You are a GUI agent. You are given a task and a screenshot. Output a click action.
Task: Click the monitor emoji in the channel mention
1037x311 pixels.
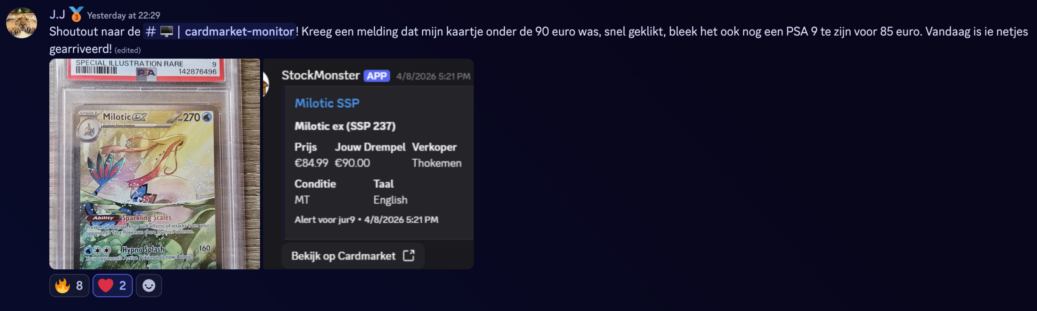(x=166, y=31)
